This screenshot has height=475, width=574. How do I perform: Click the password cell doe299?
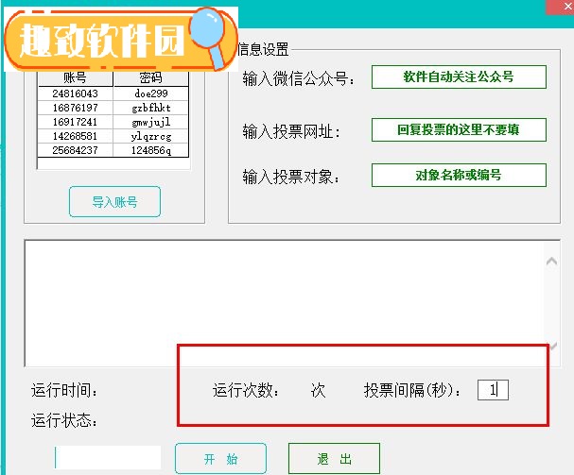coord(150,93)
